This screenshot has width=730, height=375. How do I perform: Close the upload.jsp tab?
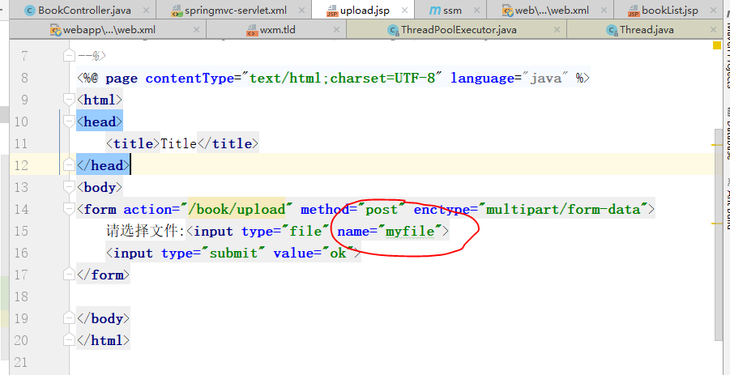pyautogui.click(x=403, y=11)
